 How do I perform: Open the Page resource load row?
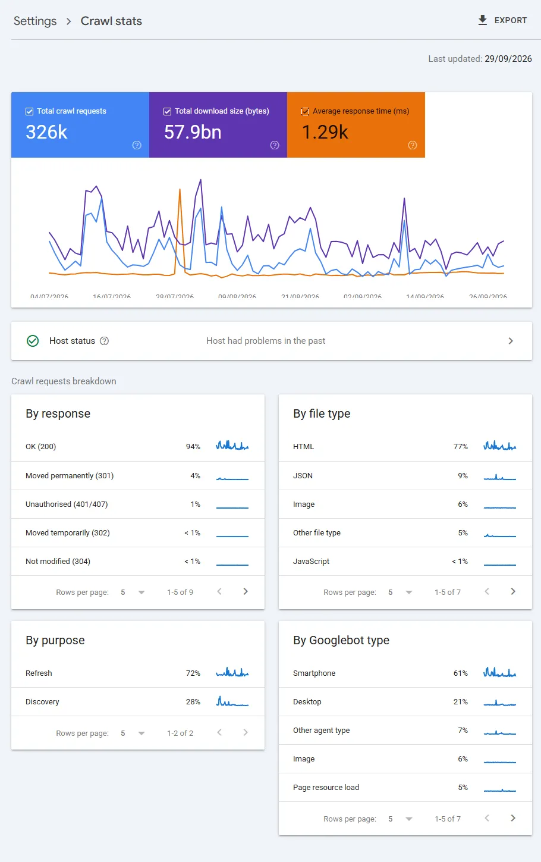pos(405,787)
